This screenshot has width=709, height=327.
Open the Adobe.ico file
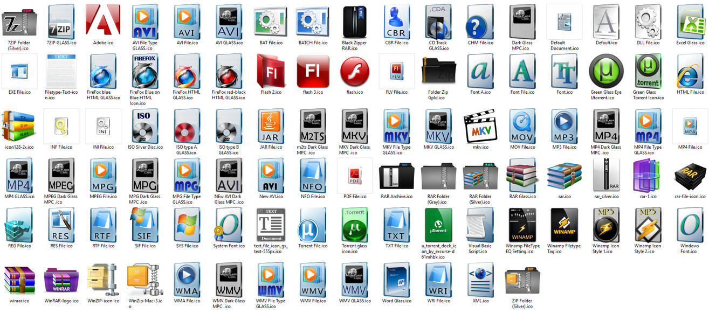click(x=102, y=20)
